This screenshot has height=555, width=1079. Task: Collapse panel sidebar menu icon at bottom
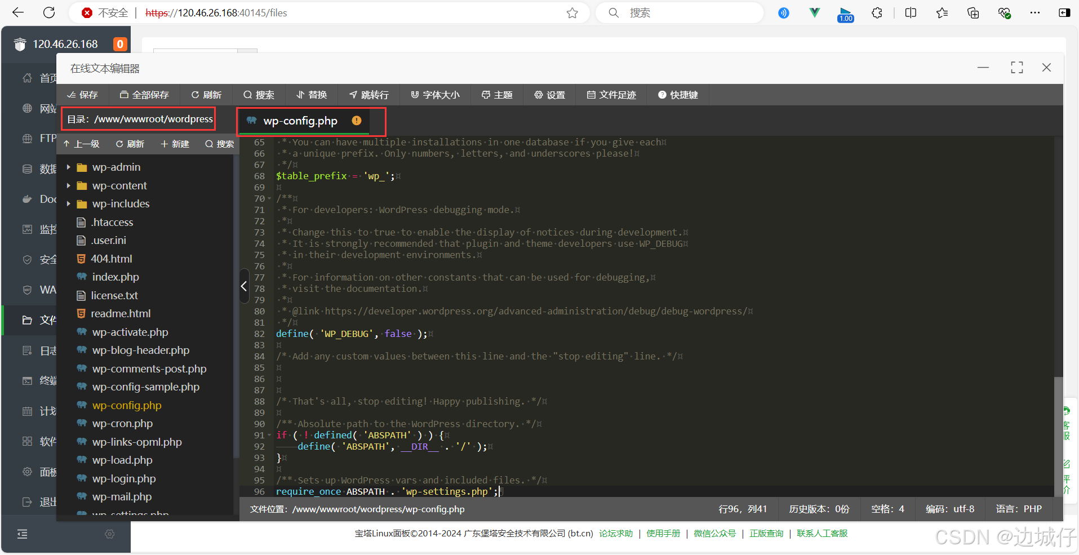23,534
